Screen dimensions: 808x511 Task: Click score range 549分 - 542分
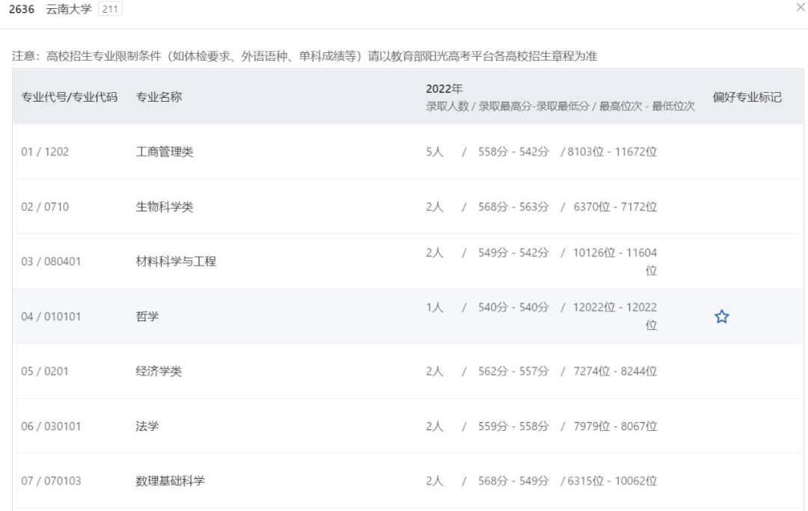pos(513,252)
